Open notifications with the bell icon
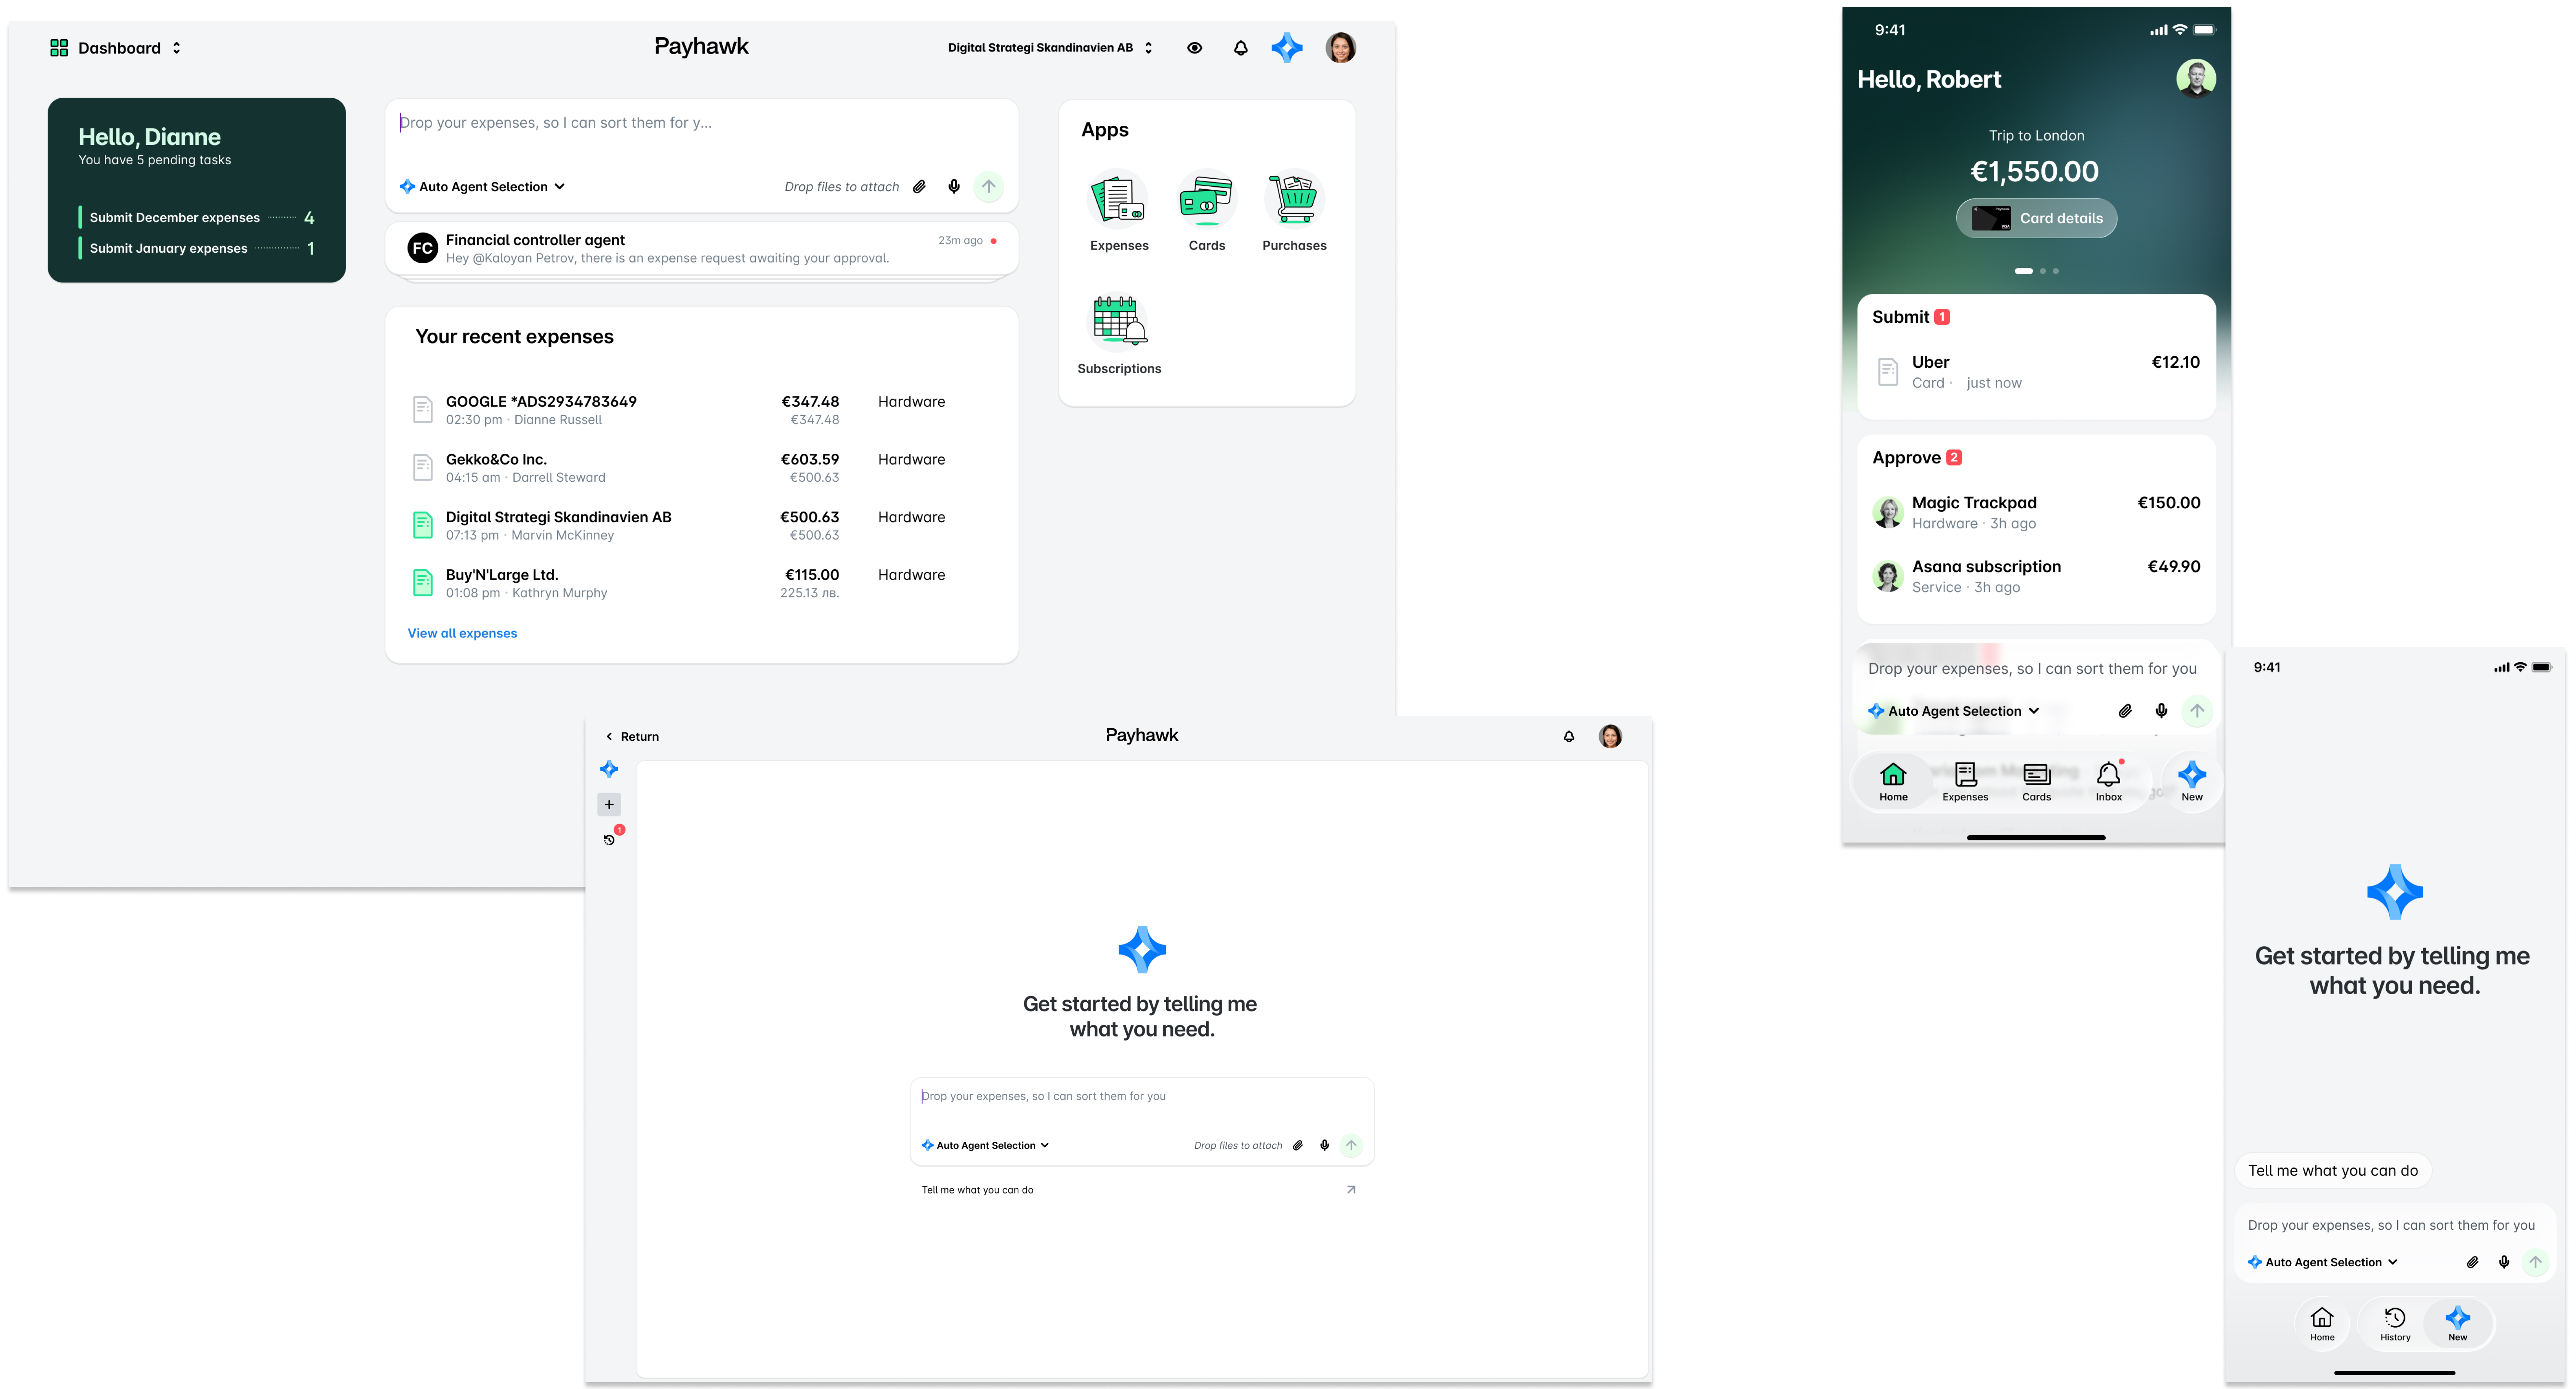This screenshot has height=1389, width=2576. point(1240,47)
